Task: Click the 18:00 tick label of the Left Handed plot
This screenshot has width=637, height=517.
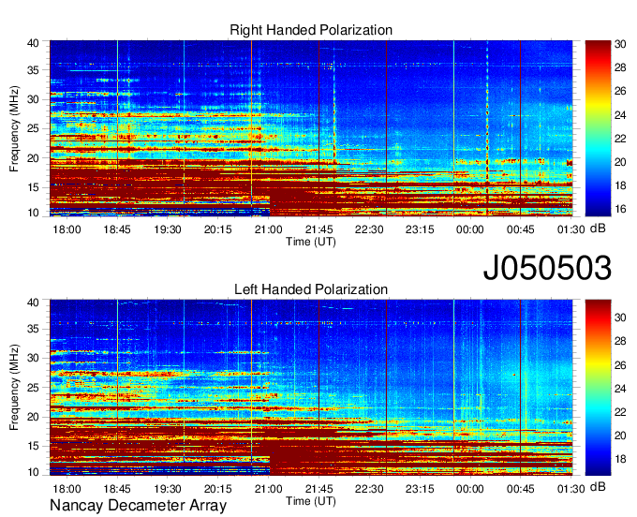Action: [67, 489]
